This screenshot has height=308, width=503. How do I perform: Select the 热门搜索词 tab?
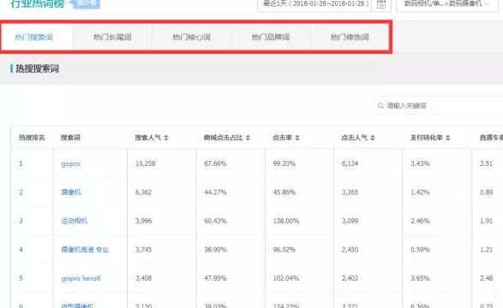point(33,37)
